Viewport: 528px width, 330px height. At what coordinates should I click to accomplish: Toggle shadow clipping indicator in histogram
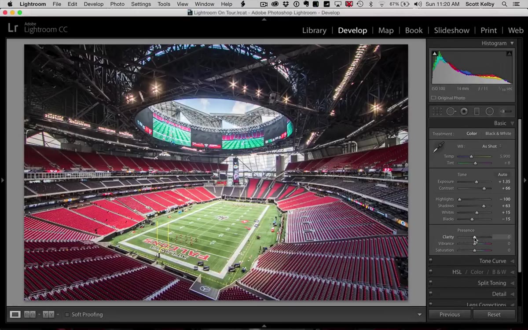(435, 54)
